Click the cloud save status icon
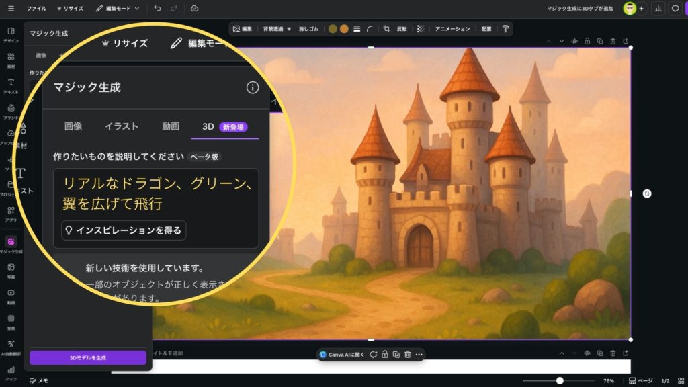688x387 pixels. tap(194, 9)
